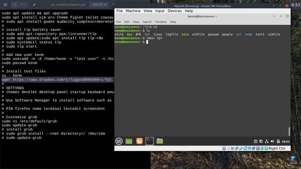This screenshot has width=301, height=169.
Task: Open VirtualBox Input menu
Action: (160, 11)
